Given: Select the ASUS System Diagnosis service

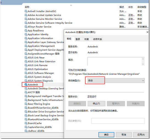Looking at the screenshot, I should (x=40, y=81).
